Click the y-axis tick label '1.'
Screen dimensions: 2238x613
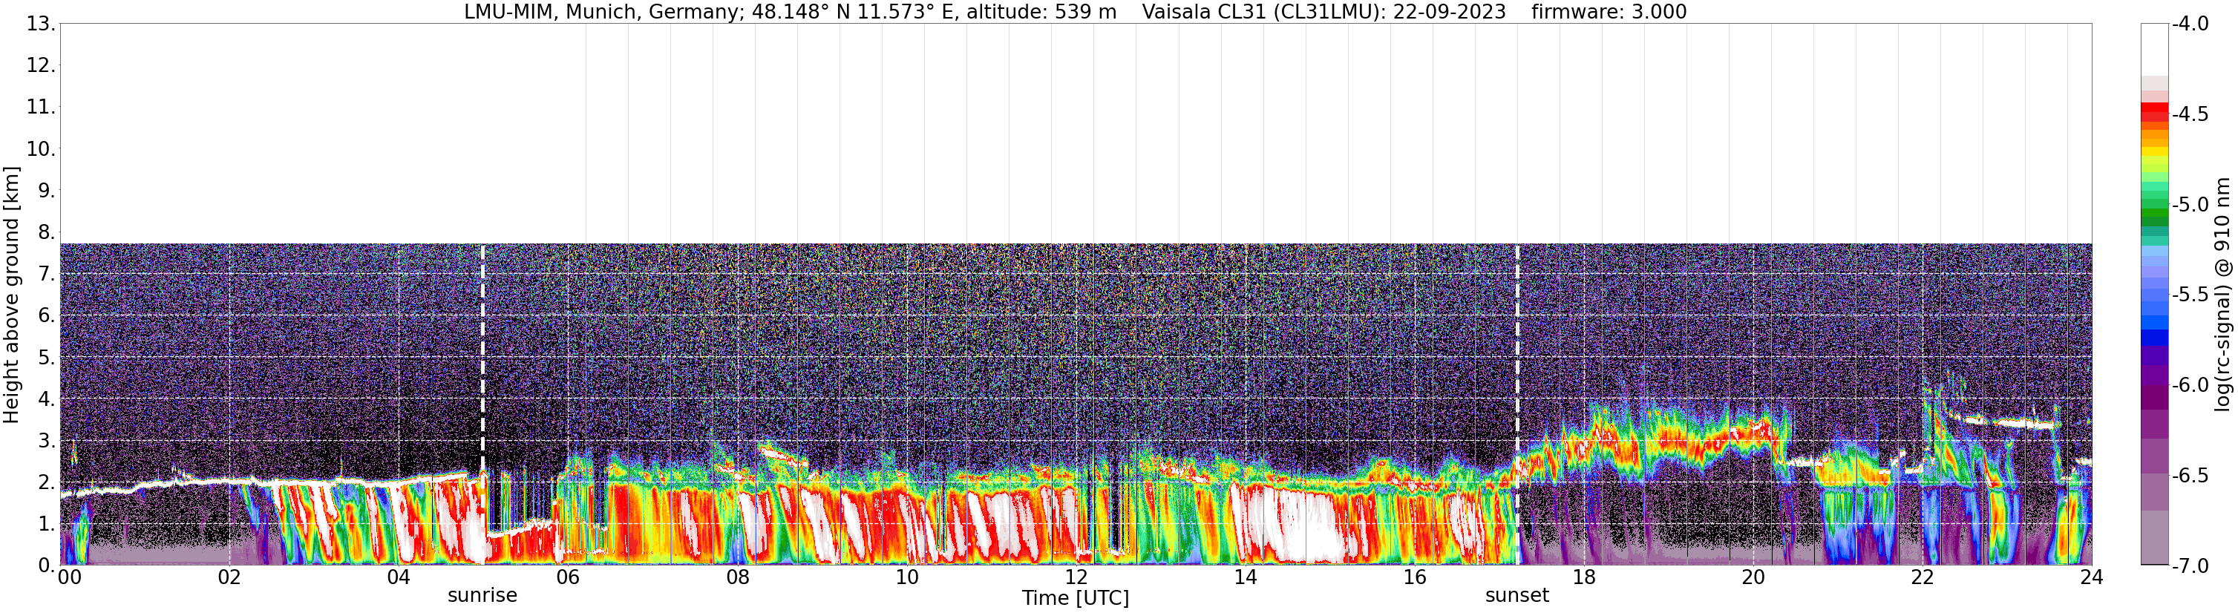pyautogui.click(x=45, y=523)
